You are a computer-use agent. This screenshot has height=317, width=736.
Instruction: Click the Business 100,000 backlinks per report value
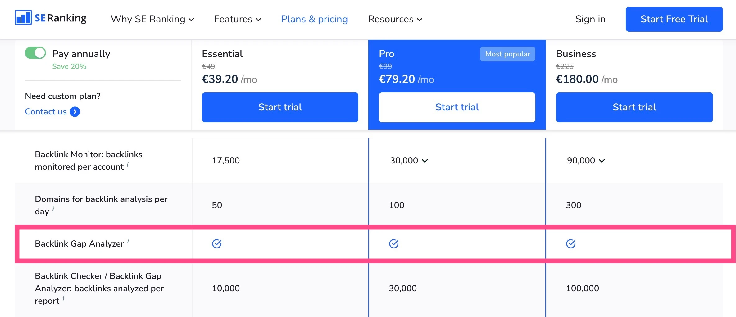click(582, 288)
